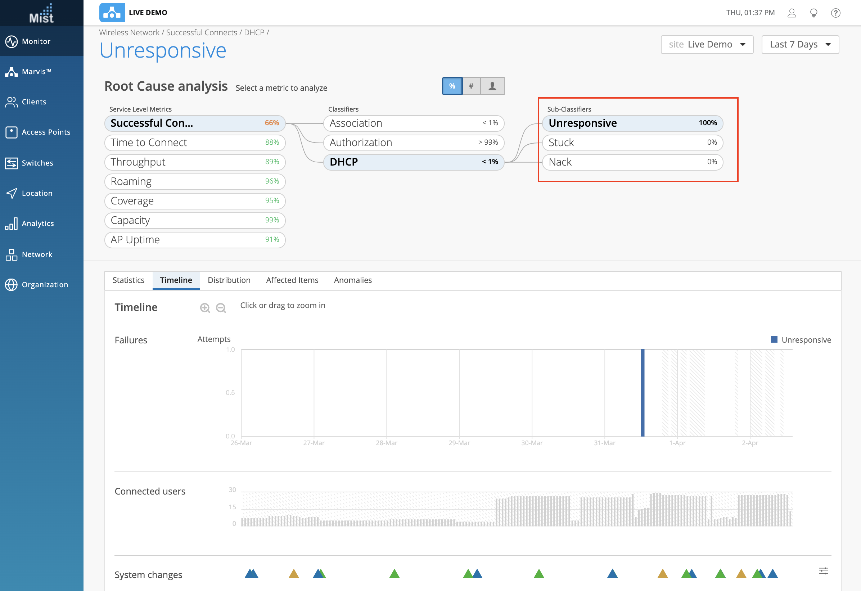Open the Access Points section icon
Screen dimensions: 861x591
pos(11,132)
